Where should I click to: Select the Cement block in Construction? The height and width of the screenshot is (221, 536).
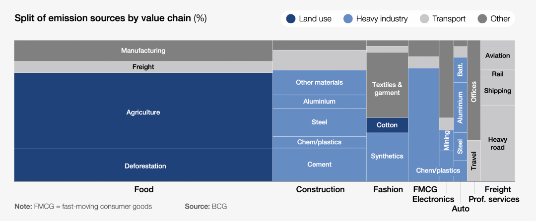(x=319, y=165)
